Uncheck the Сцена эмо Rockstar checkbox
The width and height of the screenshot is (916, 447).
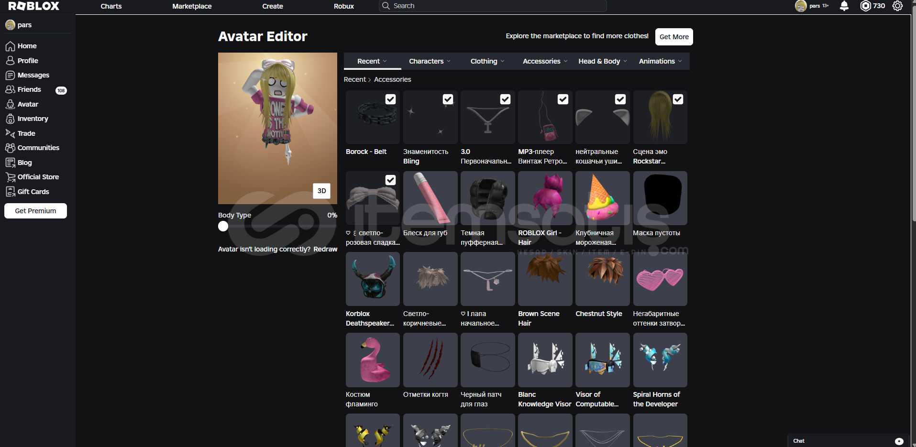[x=678, y=99]
